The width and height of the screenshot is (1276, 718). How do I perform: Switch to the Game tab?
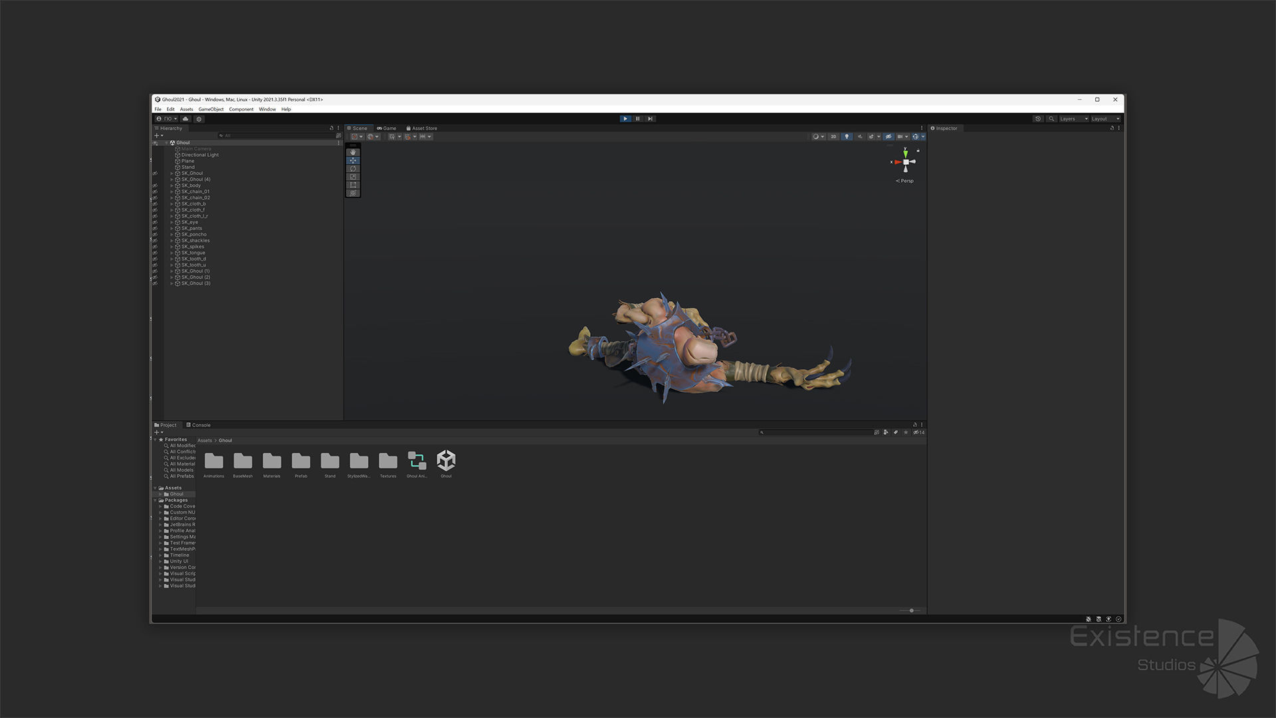[x=387, y=128]
